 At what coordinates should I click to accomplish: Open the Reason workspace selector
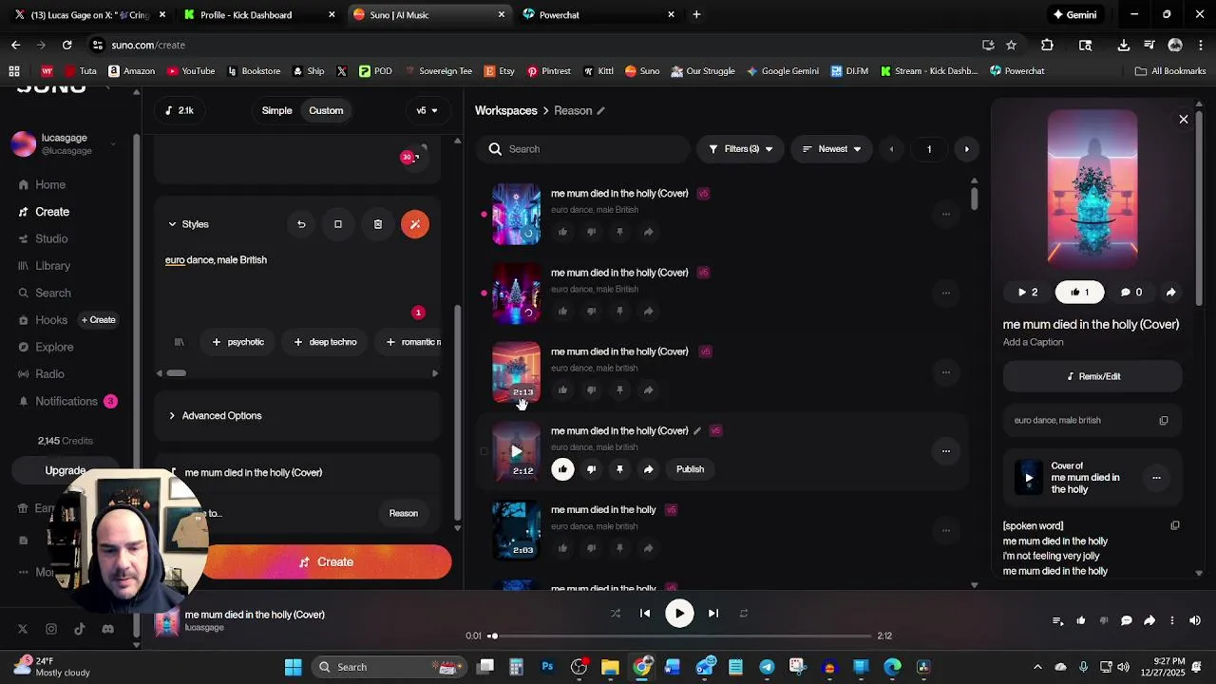(x=403, y=514)
